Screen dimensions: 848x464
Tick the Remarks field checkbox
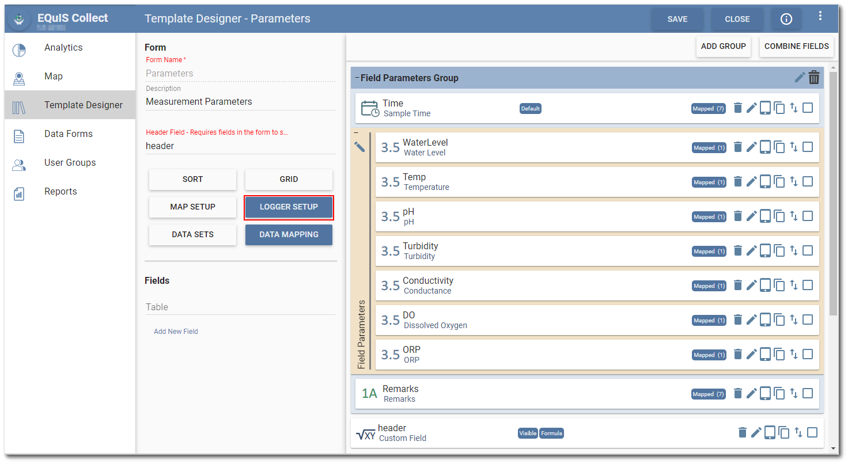coord(808,393)
